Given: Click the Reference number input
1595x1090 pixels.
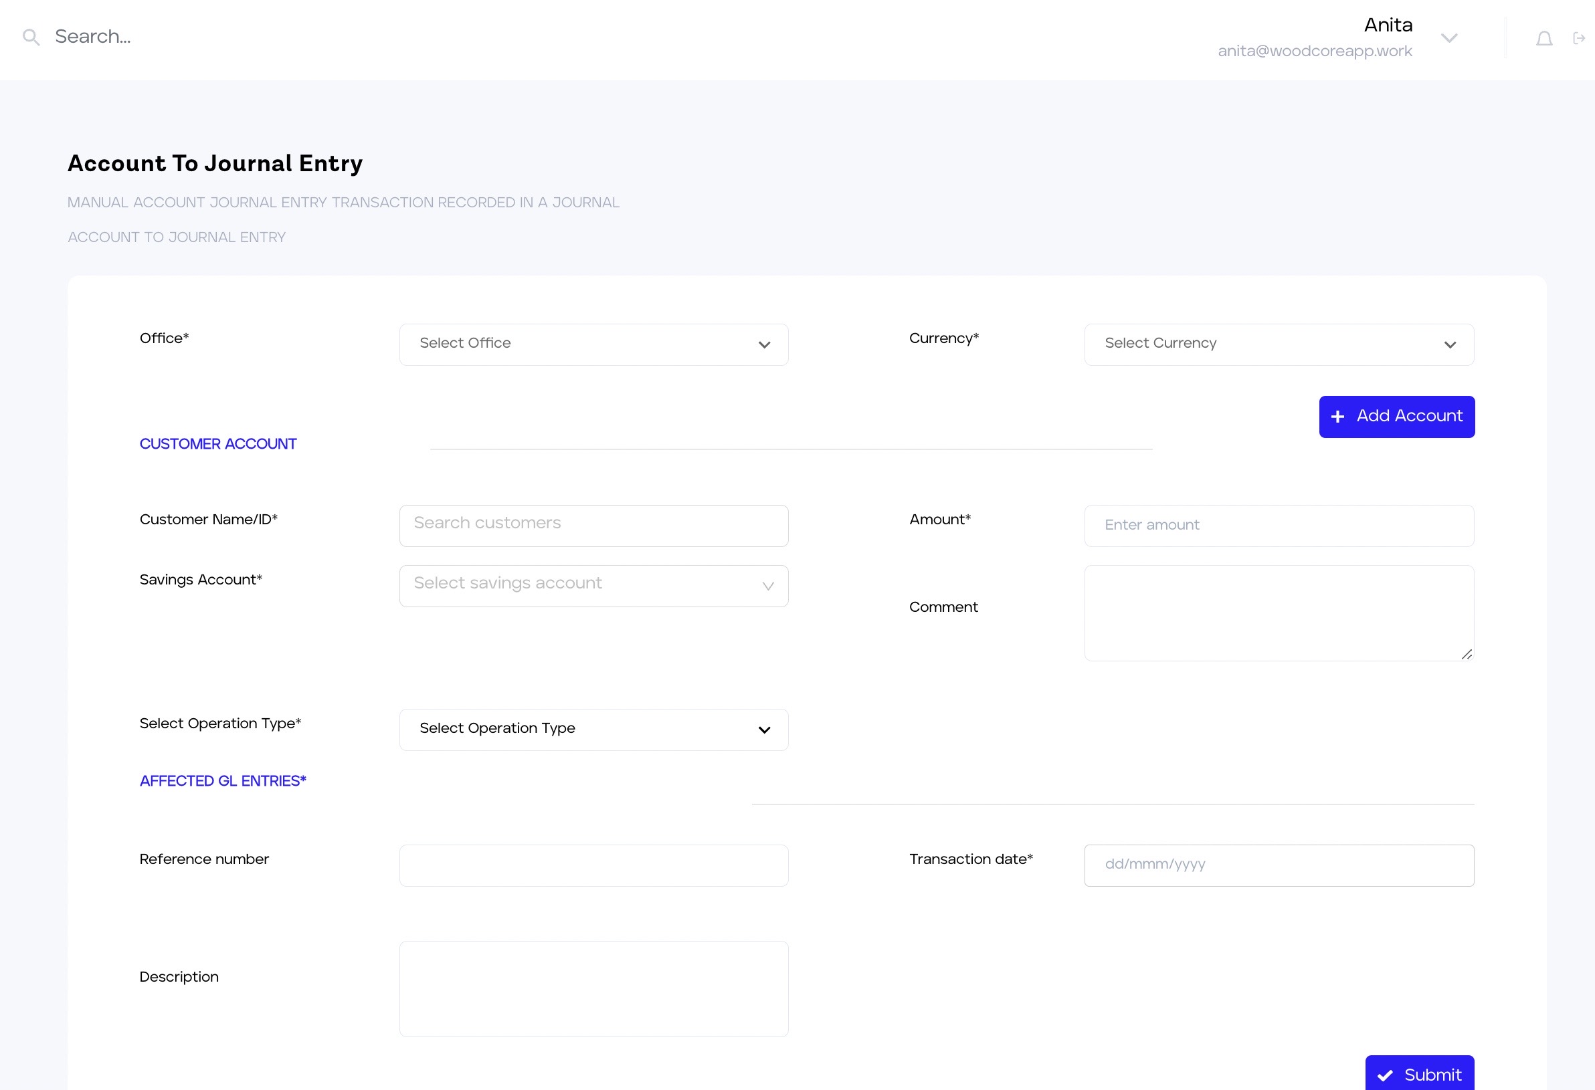Looking at the screenshot, I should coord(593,865).
